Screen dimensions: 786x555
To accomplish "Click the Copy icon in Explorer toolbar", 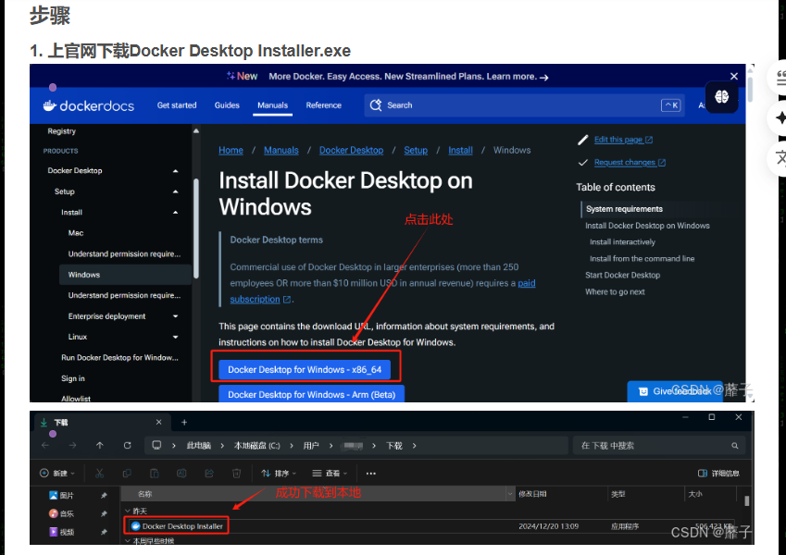I will click(x=127, y=474).
